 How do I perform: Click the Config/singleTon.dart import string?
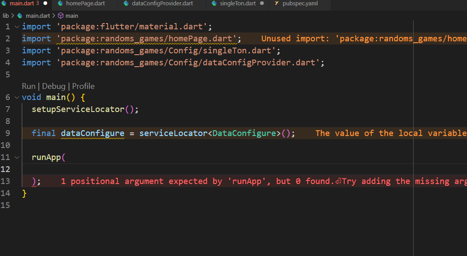165,51
